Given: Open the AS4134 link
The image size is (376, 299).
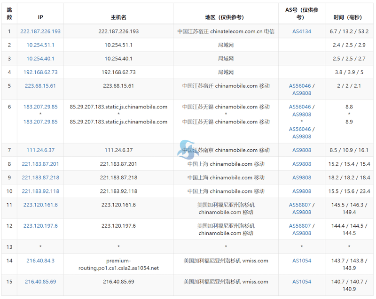Looking at the screenshot, I should click(302, 31).
